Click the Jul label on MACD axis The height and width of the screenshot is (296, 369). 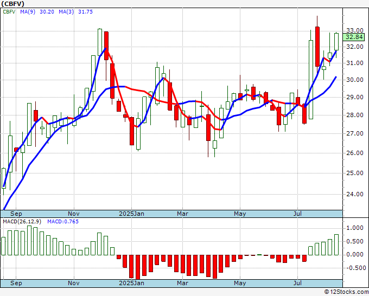298,283
